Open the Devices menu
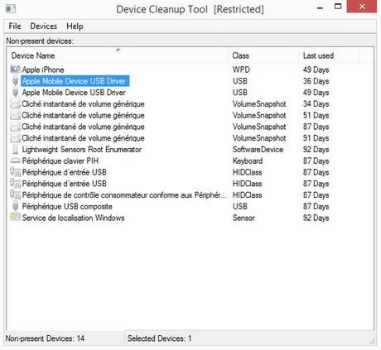This screenshot has height=350, width=381. click(44, 26)
